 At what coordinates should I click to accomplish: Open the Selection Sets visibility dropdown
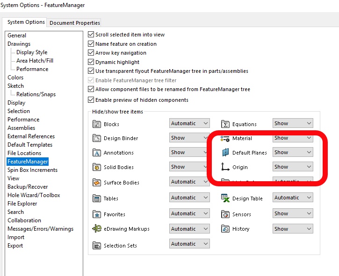[189, 244]
